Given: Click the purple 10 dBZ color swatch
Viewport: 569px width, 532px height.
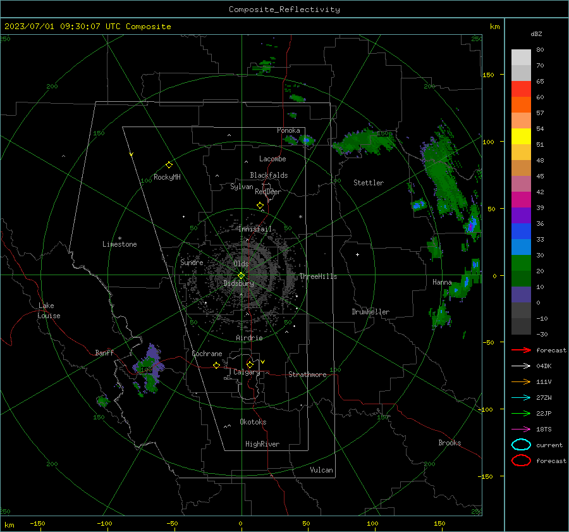Looking at the screenshot, I should pos(521,295).
